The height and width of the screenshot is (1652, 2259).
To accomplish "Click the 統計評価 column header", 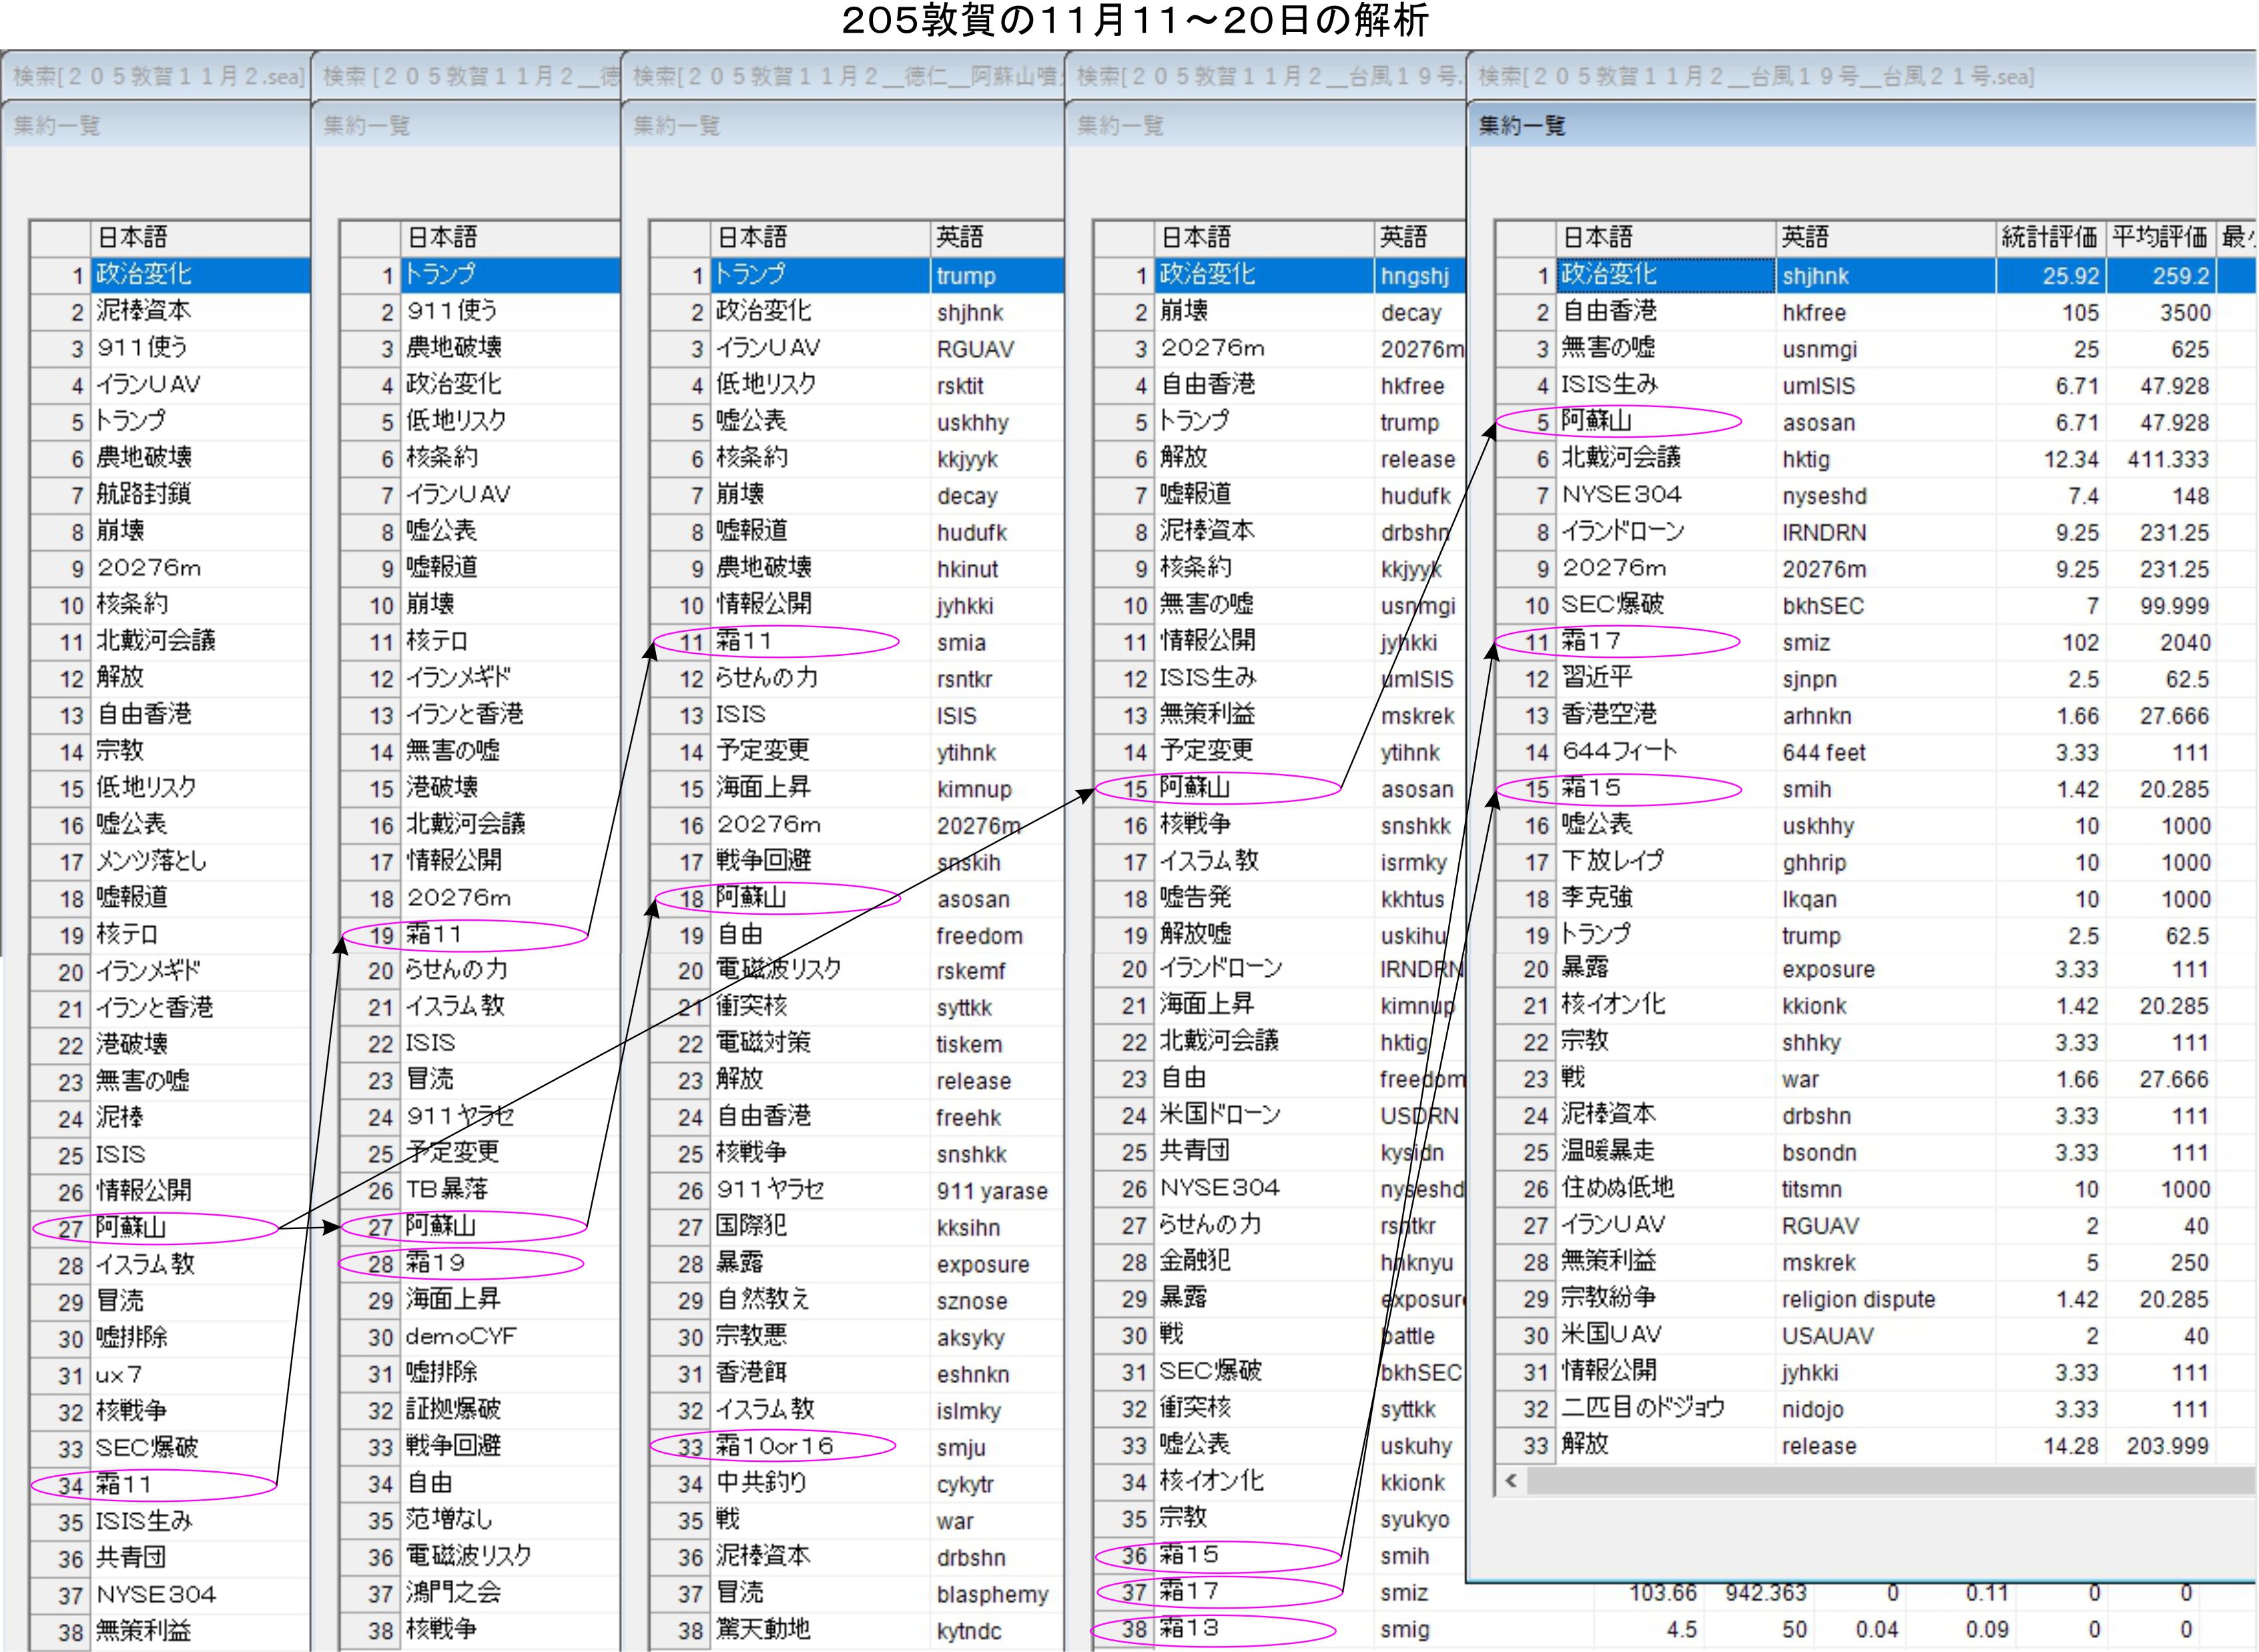I will [2049, 237].
